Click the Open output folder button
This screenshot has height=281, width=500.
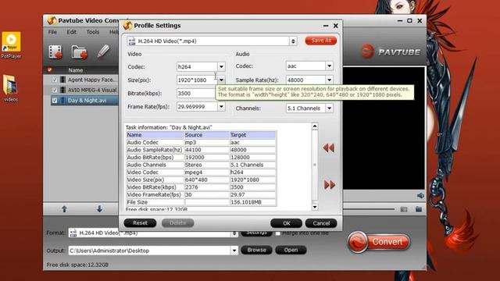pos(291,250)
